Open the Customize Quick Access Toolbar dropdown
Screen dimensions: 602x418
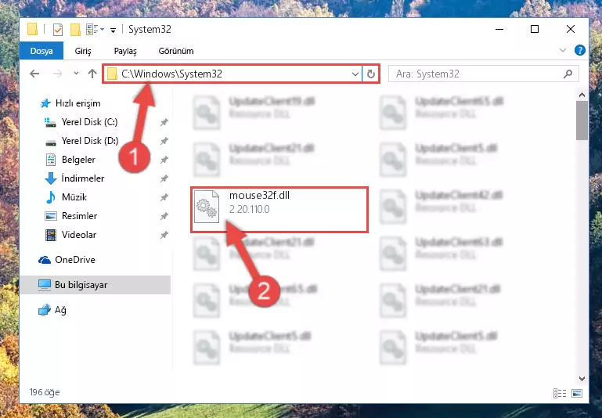pyautogui.click(x=113, y=30)
